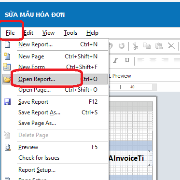Click the New Form icon in menu

7,67
